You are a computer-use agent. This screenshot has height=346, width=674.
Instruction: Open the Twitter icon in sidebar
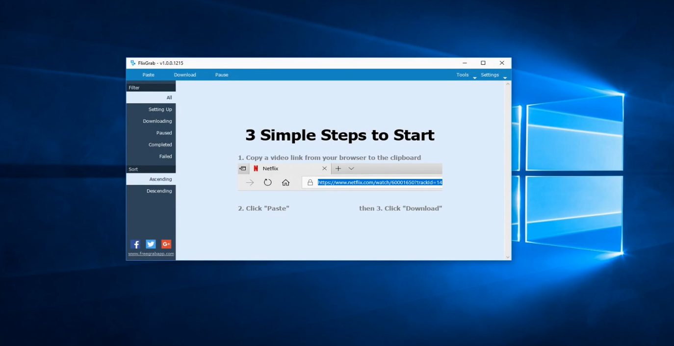coord(151,244)
